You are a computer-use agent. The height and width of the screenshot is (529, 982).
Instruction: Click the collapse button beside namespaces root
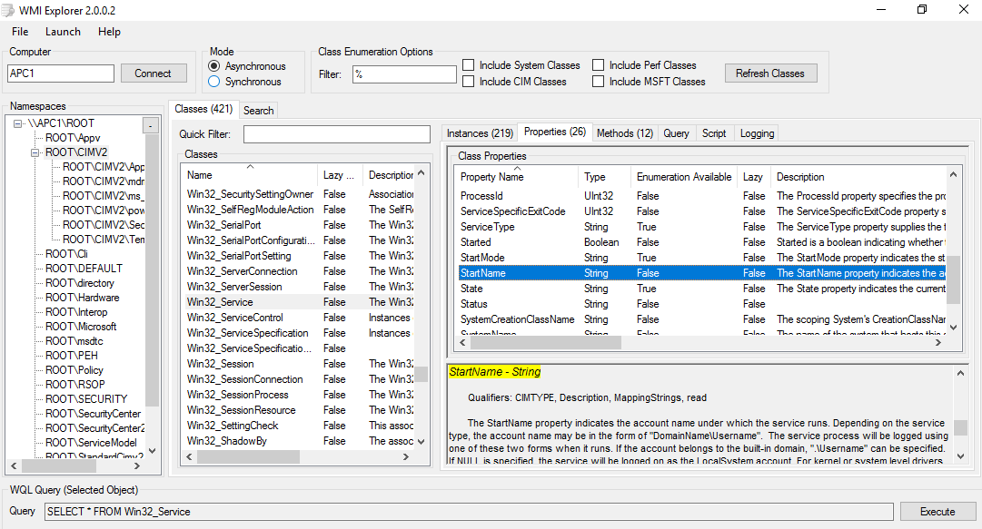pyautogui.click(x=150, y=126)
